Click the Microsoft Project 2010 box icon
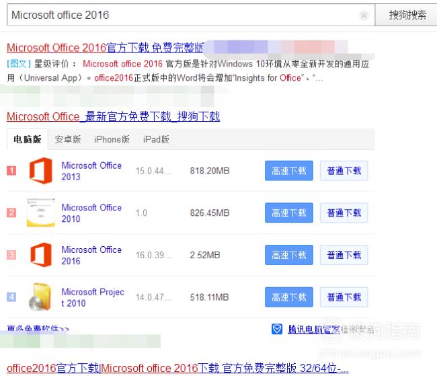Image resolution: width=437 pixels, height=376 pixels. pos(40,297)
